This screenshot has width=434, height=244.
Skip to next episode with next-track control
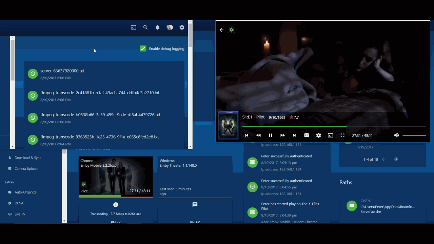click(294, 135)
